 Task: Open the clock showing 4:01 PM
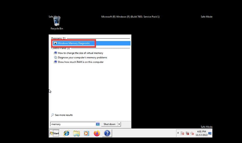click(x=201, y=133)
